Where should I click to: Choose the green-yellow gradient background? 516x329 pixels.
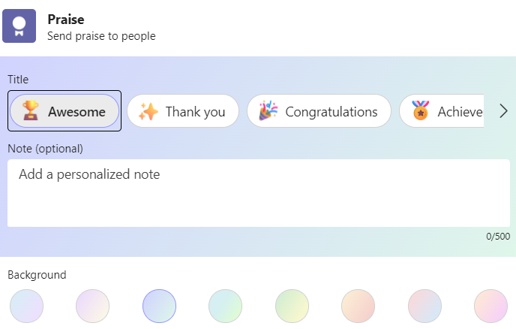(x=292, y=306)
